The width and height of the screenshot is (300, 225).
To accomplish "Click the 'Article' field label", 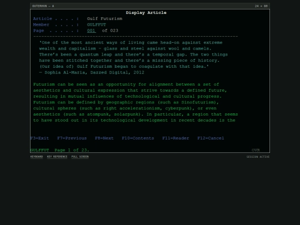I will [42, 19].
